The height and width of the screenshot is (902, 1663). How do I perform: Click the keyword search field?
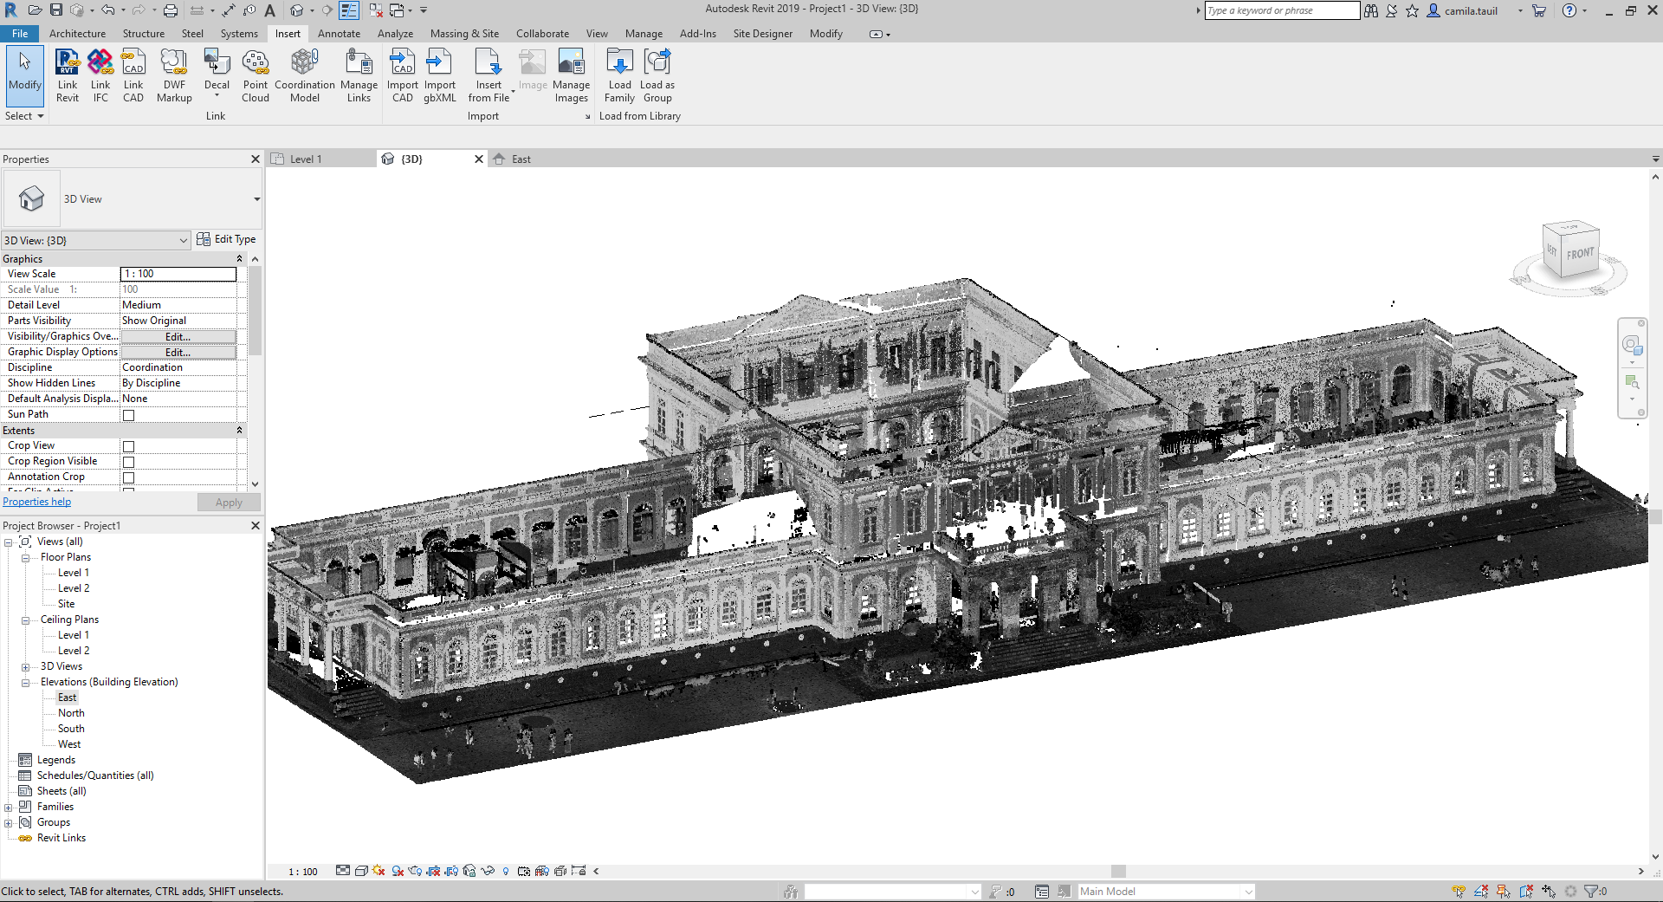click(1280, 10)
